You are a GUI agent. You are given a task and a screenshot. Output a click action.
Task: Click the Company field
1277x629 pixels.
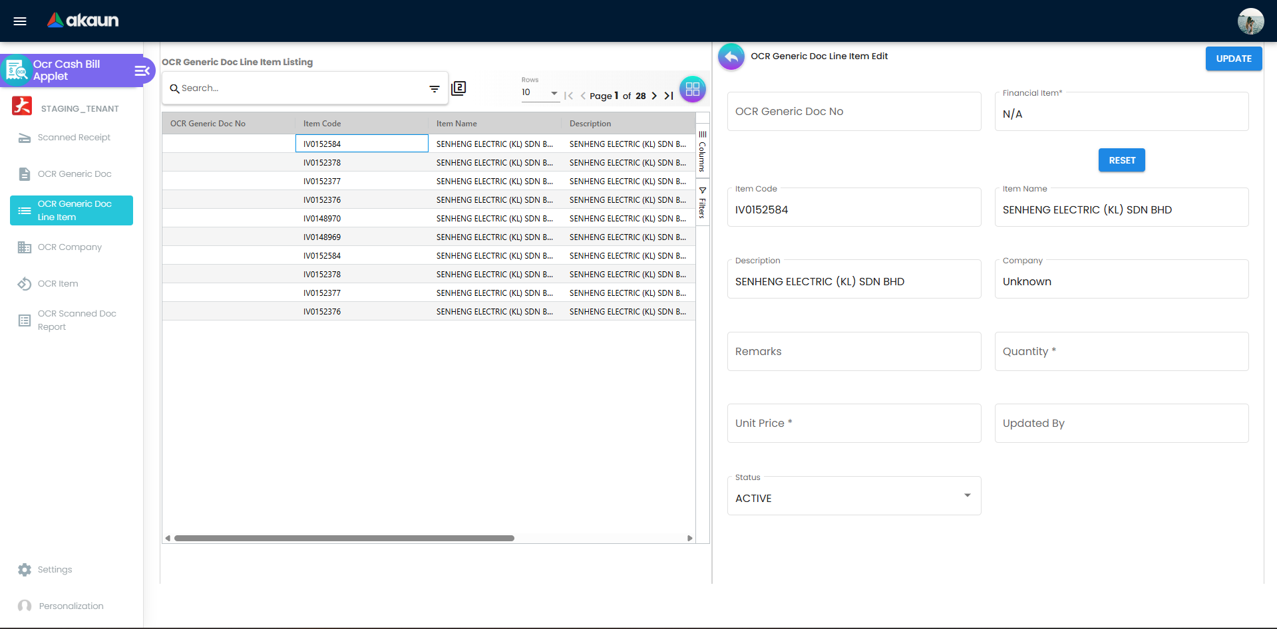pos(1122,279)
